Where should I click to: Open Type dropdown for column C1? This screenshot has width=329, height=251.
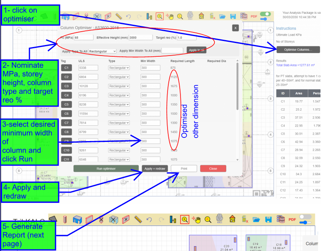pyautogui.click(x=119, y=68)
